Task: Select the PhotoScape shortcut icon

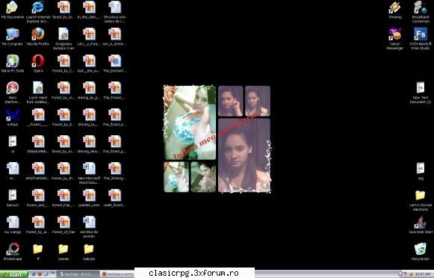Action: point(12,252)
